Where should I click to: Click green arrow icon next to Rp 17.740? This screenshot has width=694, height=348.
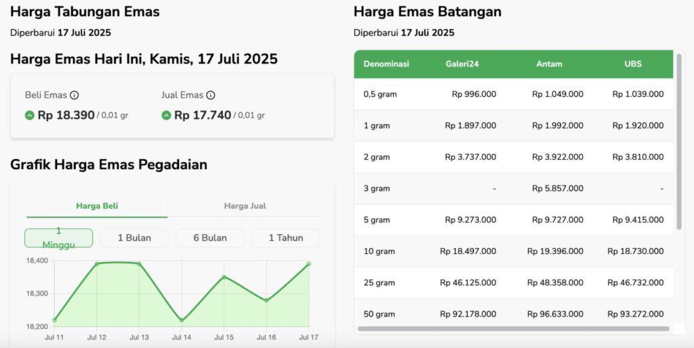(x=166, y=116)
